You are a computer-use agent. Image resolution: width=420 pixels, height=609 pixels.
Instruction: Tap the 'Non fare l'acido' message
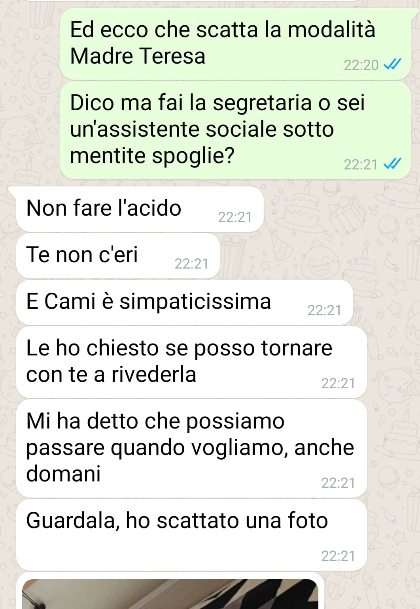coord(140,209)
